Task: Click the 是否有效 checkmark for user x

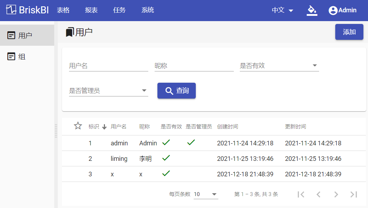Action: (166, 173)
